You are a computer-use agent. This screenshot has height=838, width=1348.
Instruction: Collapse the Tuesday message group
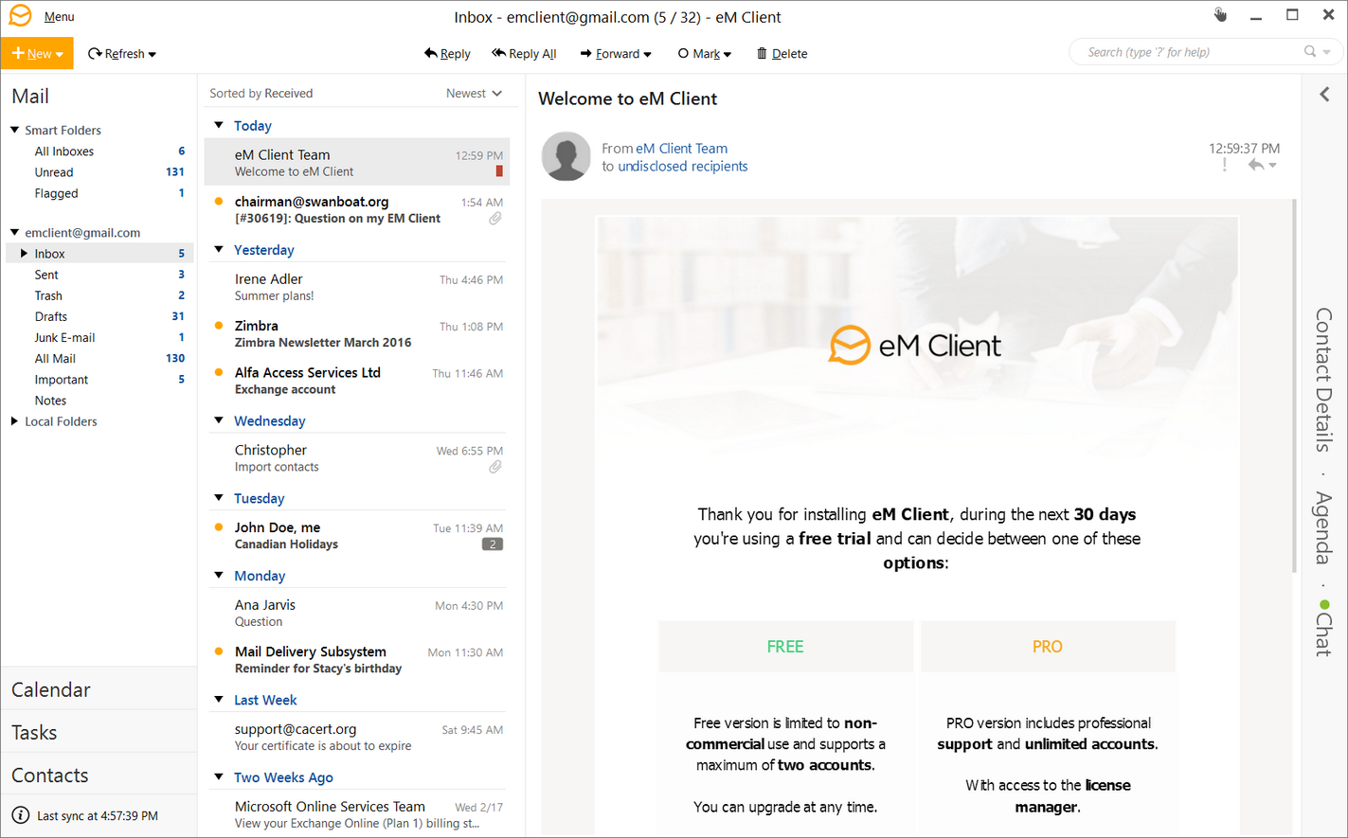(219, 498)
